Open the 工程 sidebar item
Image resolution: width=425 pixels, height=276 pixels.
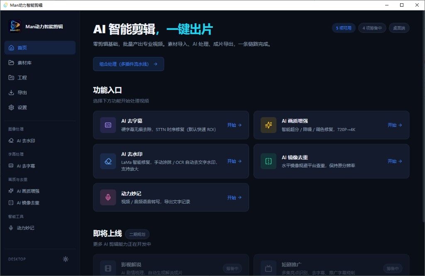[40, 78]
